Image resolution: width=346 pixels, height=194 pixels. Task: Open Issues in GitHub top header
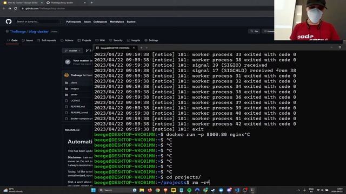[x=87, y=22]
